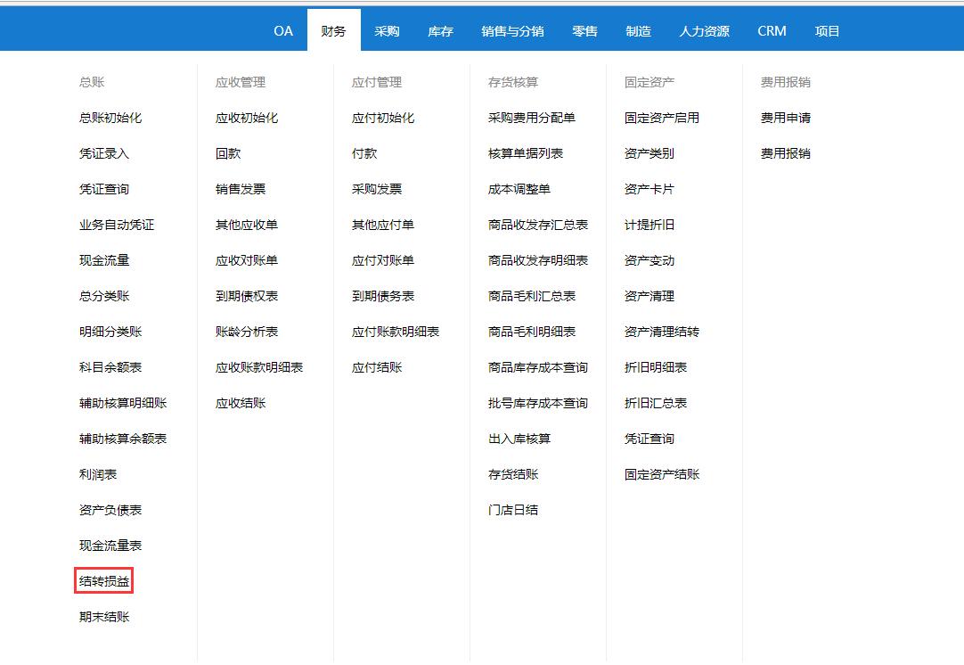View 商品毛利明细表
The width and height of the screenshot is (964, 665).
click(532, 332)
